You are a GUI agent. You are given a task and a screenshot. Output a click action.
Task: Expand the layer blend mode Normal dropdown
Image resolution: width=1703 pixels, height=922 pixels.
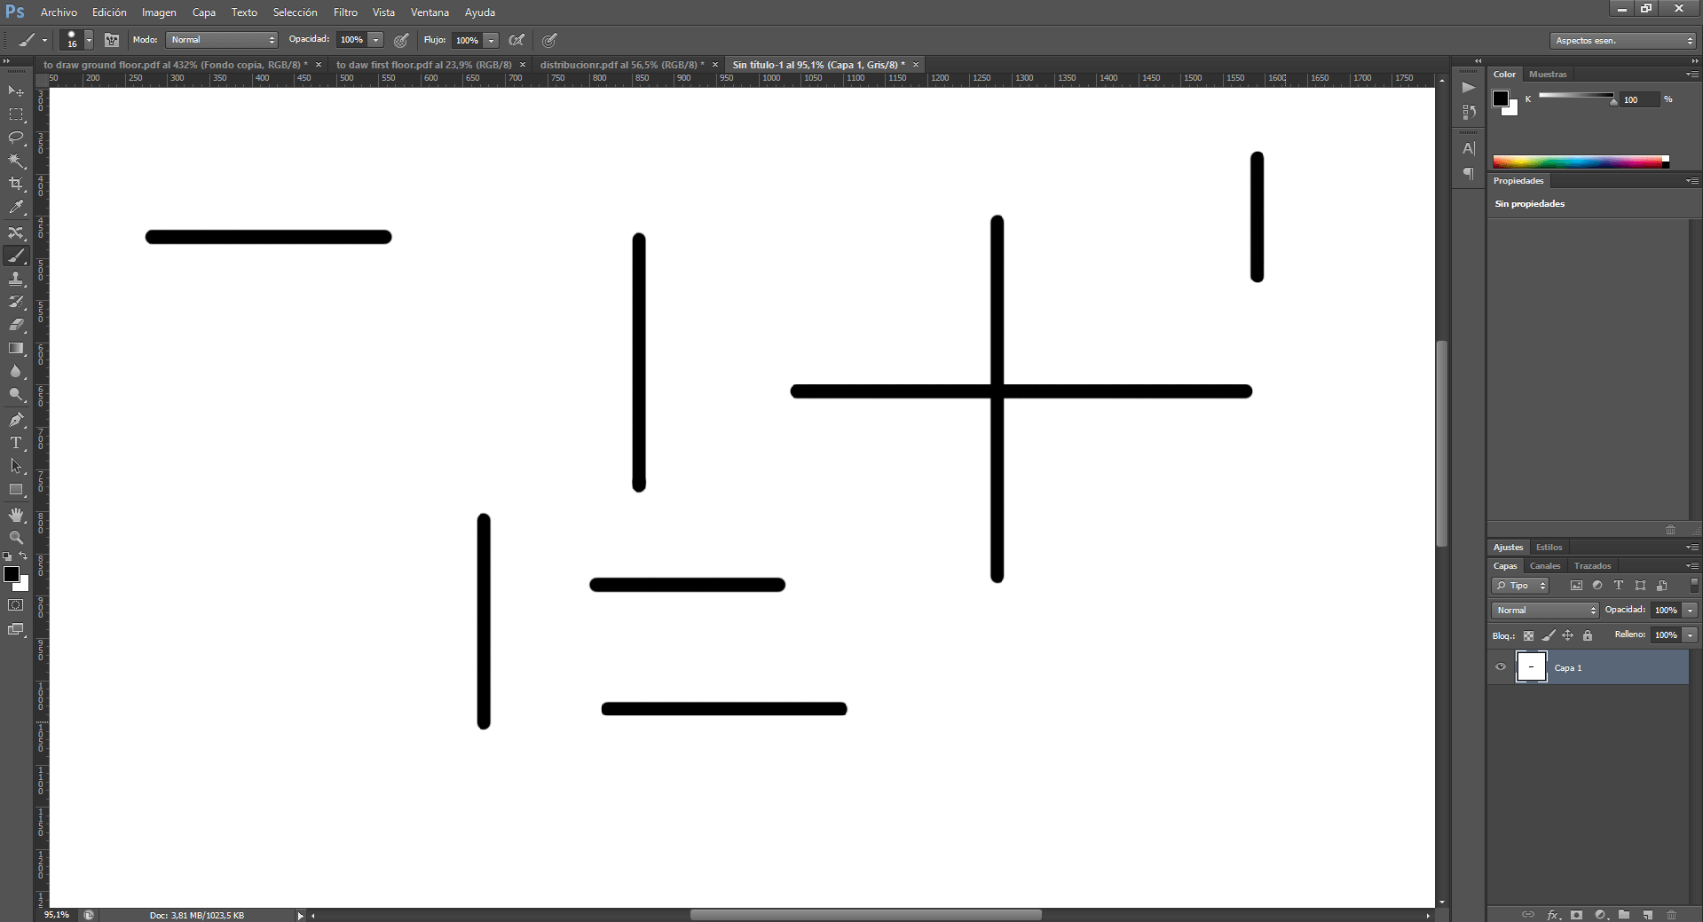[1545, 611]
